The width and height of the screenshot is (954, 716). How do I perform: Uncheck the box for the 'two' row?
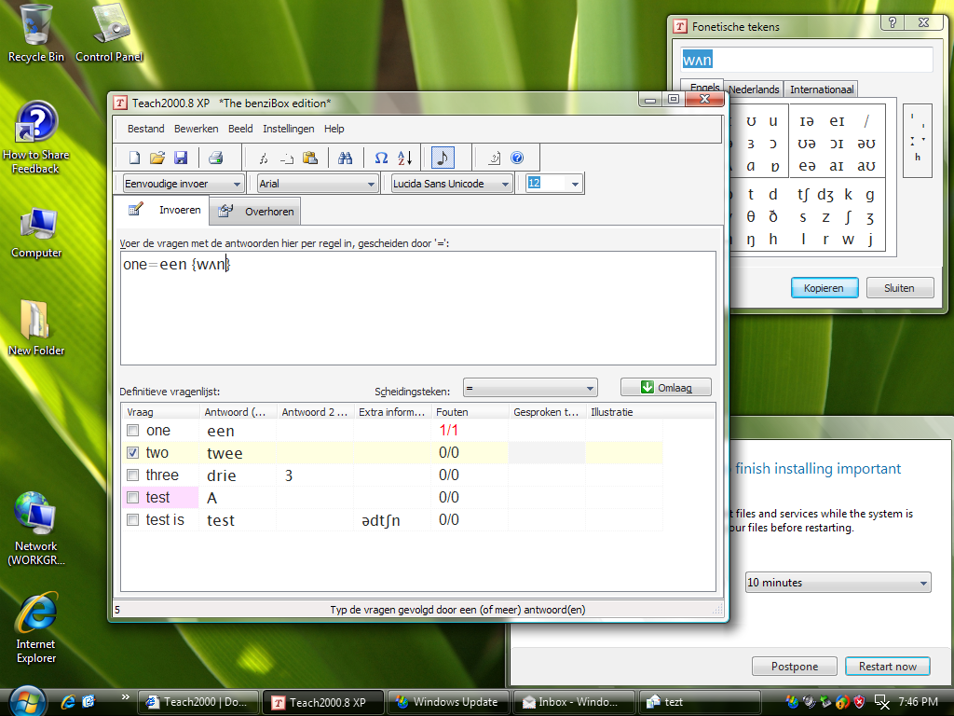[x=132, y=453]
